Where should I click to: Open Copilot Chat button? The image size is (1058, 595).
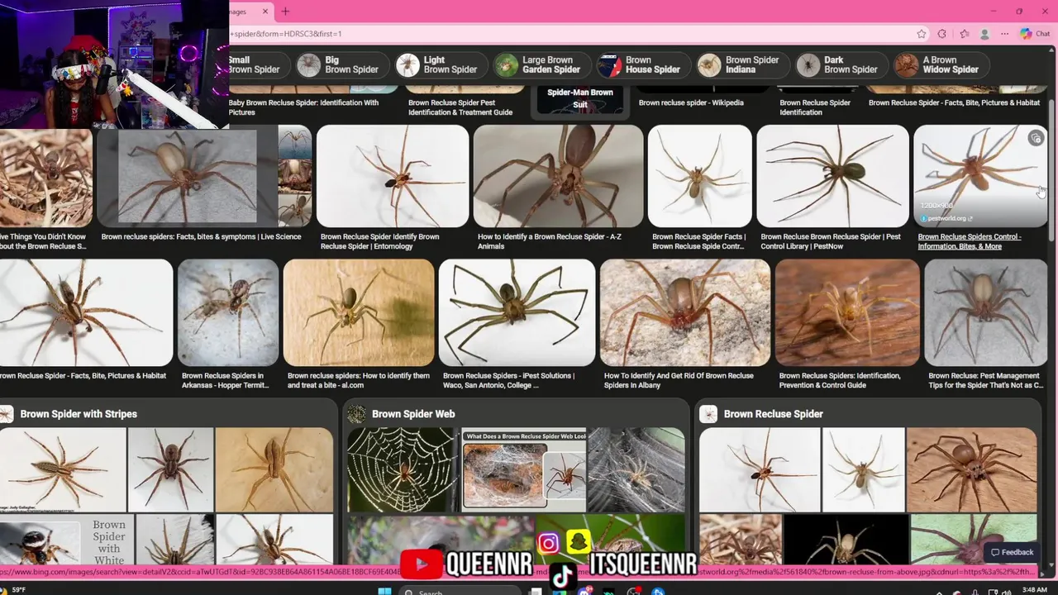click(x=1035, y=34)
